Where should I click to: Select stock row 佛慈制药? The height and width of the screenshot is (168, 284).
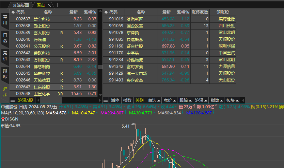pos(53,67)
